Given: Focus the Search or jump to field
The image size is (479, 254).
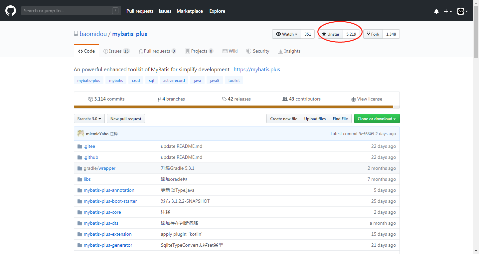Looking at the screenshot, I should coord(67,11).
